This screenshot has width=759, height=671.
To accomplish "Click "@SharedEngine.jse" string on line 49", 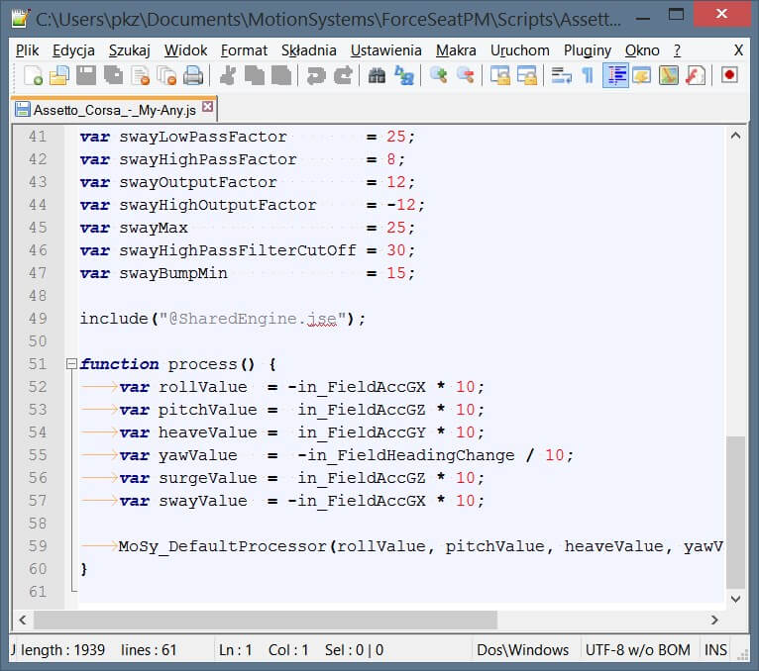I will click(252, 319).
